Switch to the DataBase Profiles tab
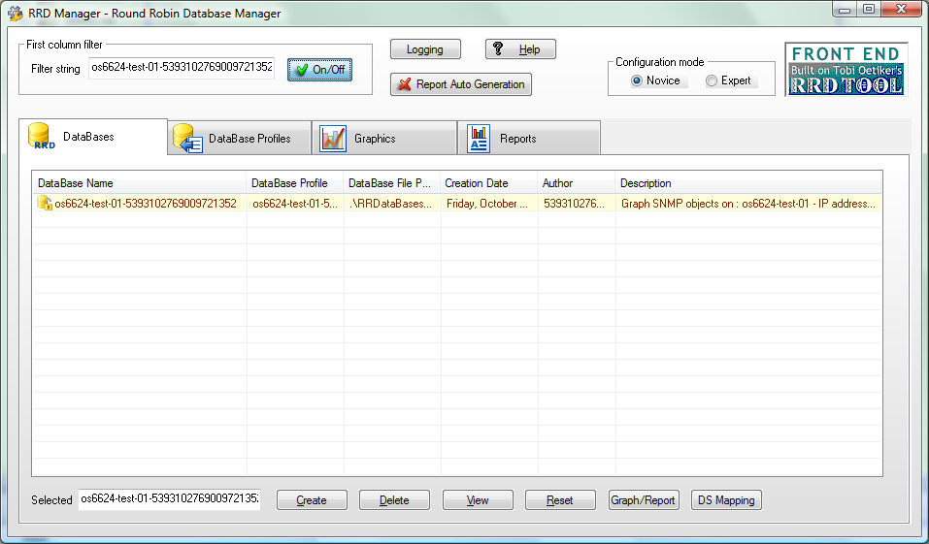 coord(240,138)
